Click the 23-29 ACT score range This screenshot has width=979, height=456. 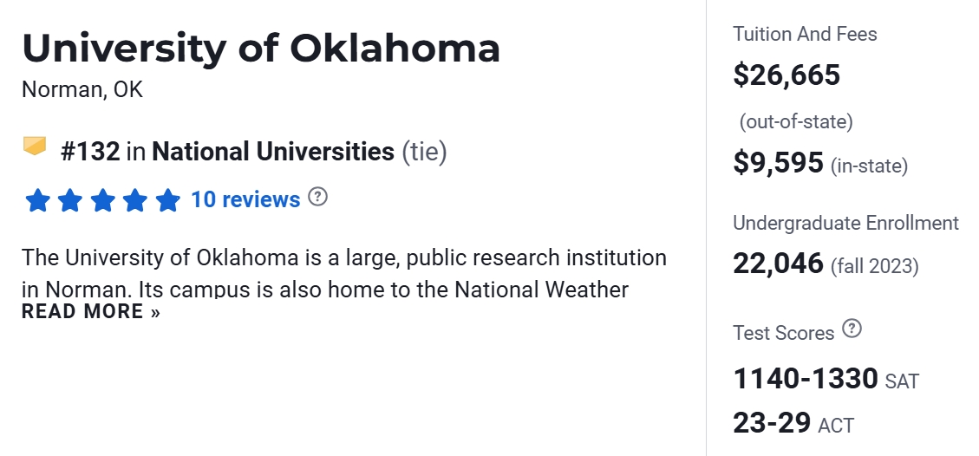772,423
